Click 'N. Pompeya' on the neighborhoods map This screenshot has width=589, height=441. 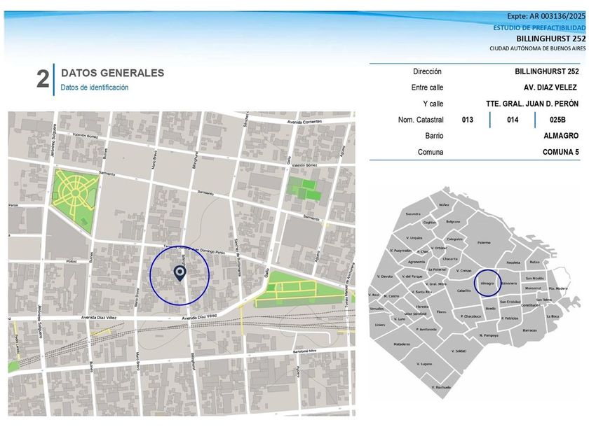pyautogui.click(x=489, y=335)
